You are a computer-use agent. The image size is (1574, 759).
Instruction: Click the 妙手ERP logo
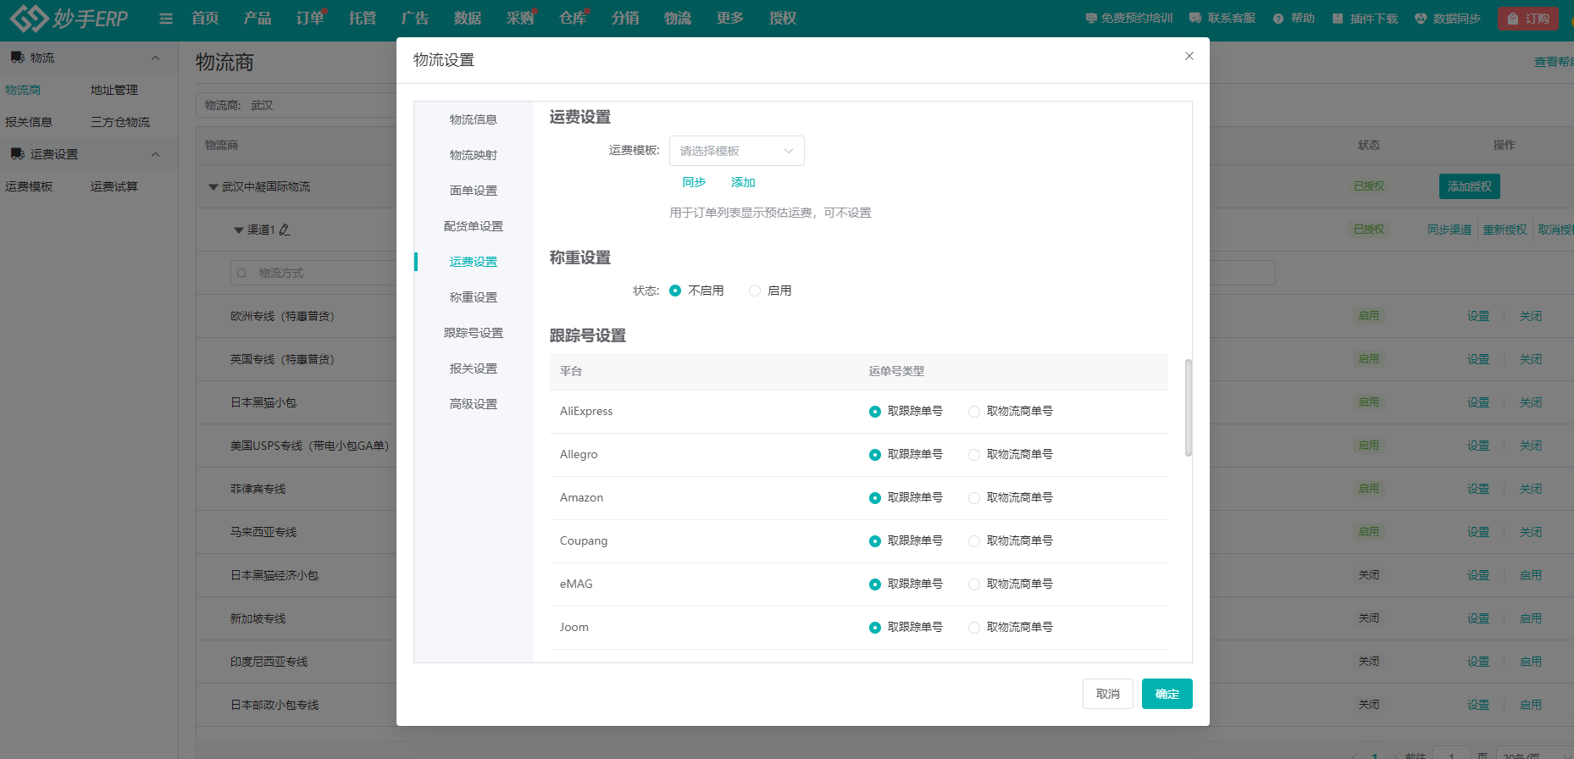[69, 18]
